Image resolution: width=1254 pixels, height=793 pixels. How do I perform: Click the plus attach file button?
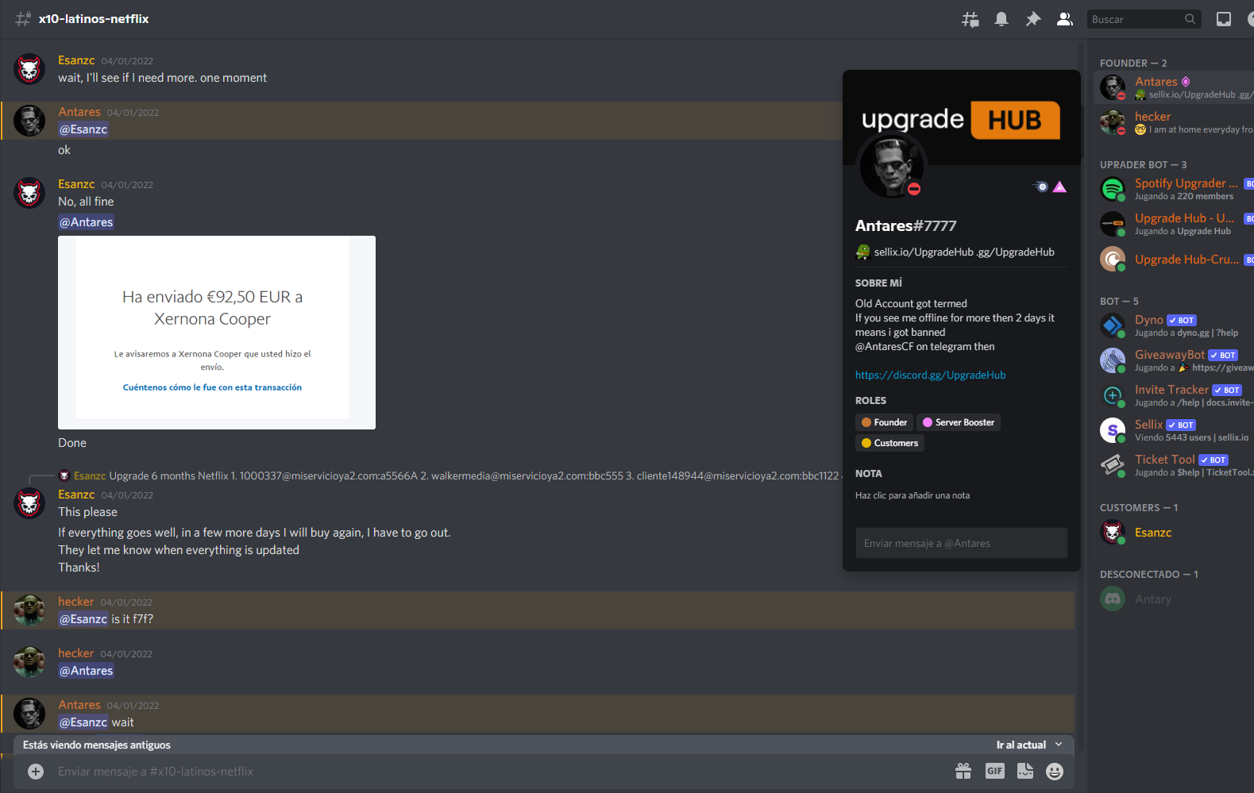(36, 772)
